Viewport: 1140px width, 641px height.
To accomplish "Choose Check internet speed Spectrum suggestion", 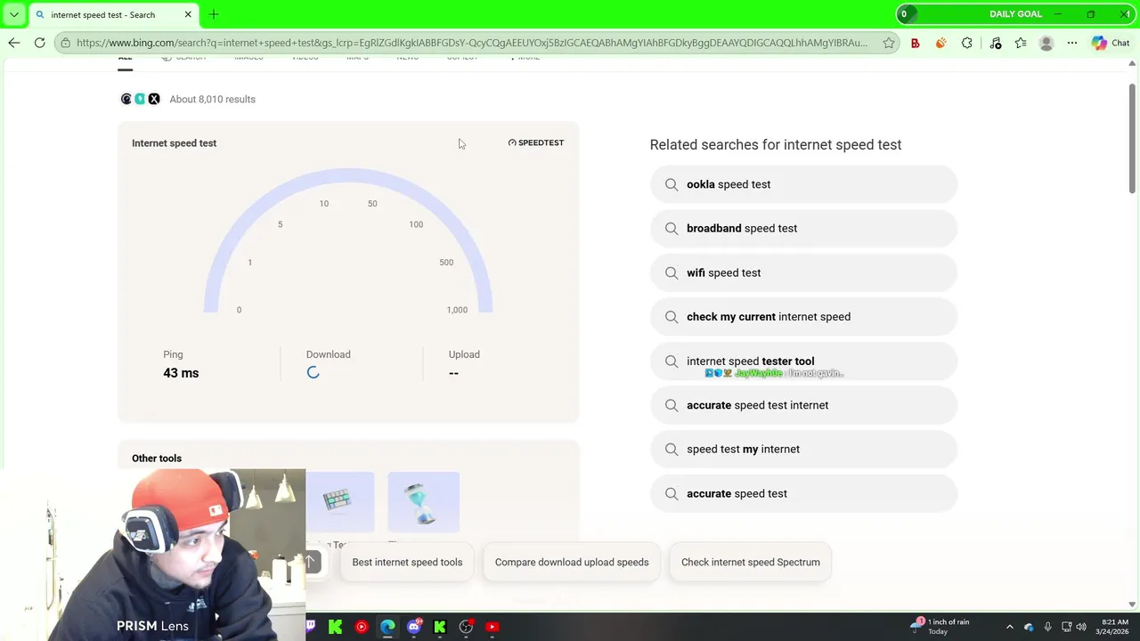I will 751,562.
